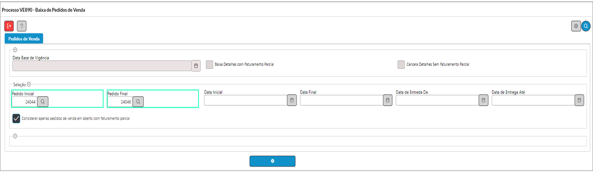Viewport: 593px width, 172px height.
Task: Uncheck Considerar apenas pedidos de venda em aberto
Action: 16,118
